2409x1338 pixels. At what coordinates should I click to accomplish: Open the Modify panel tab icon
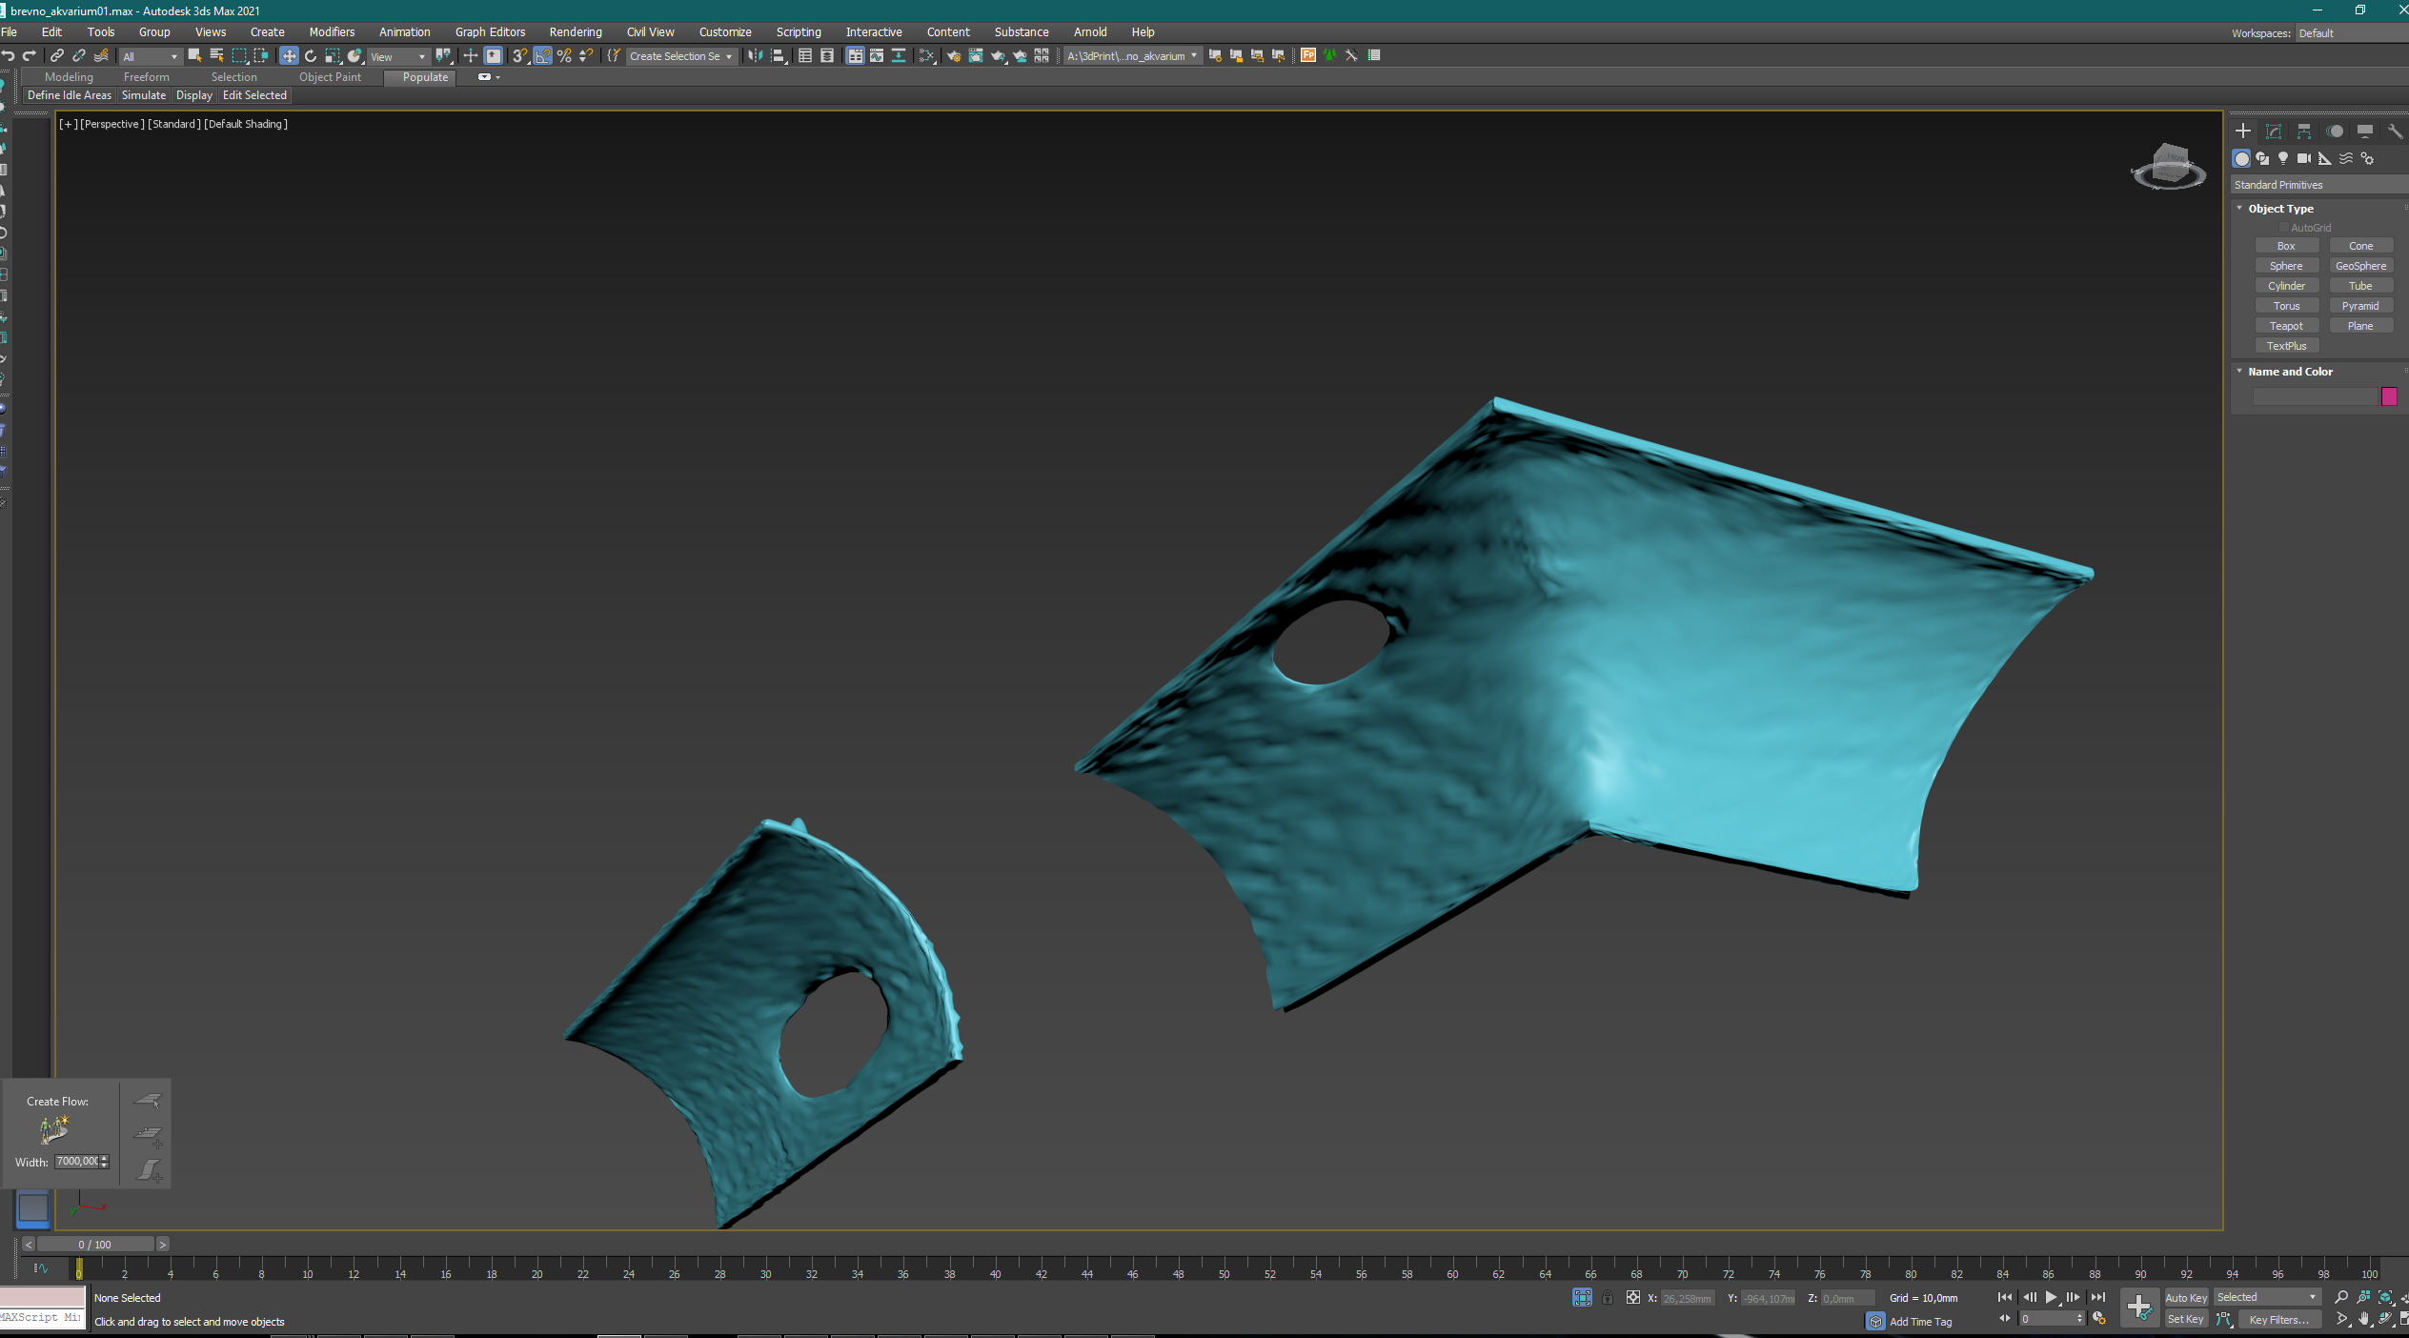[x=2274, y=132]
